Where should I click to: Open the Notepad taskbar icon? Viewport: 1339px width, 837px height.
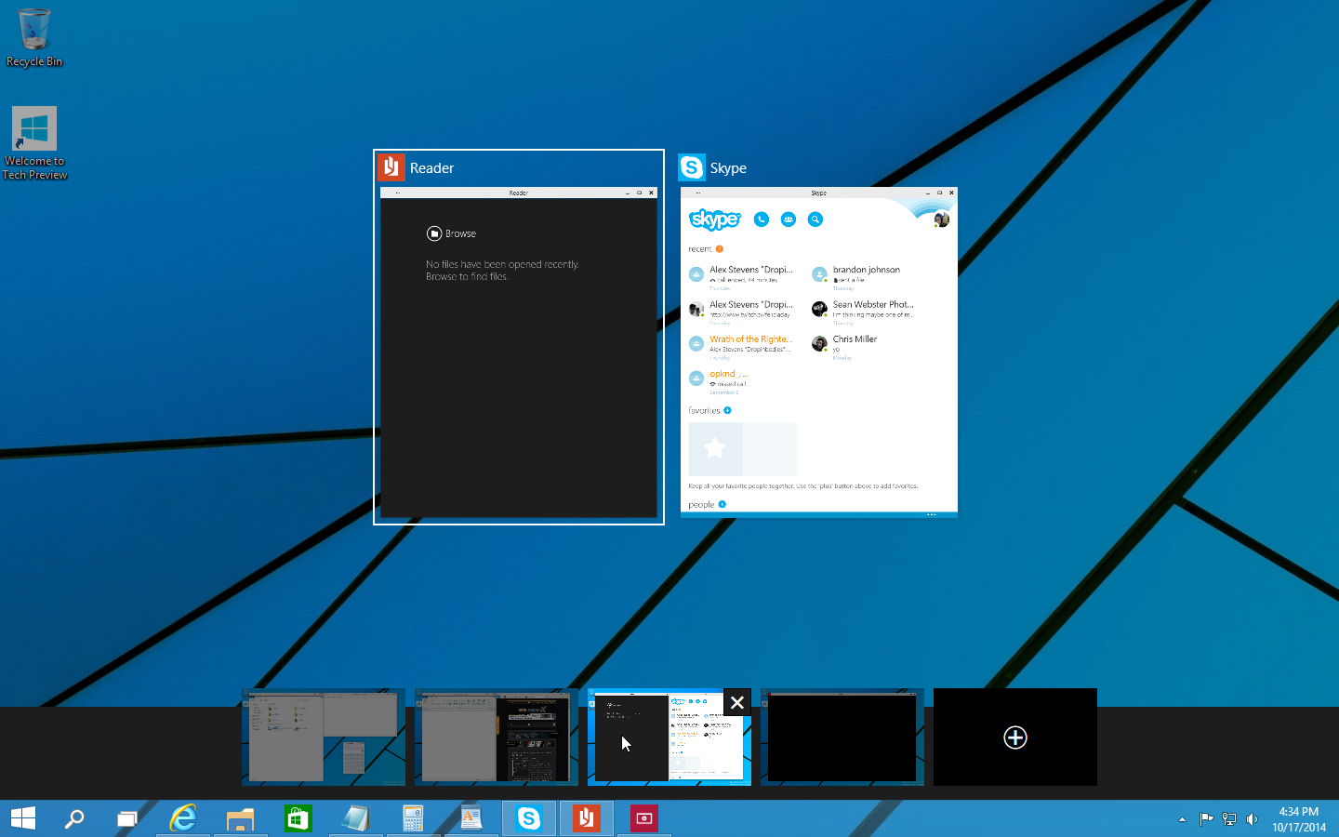[355, 818]
